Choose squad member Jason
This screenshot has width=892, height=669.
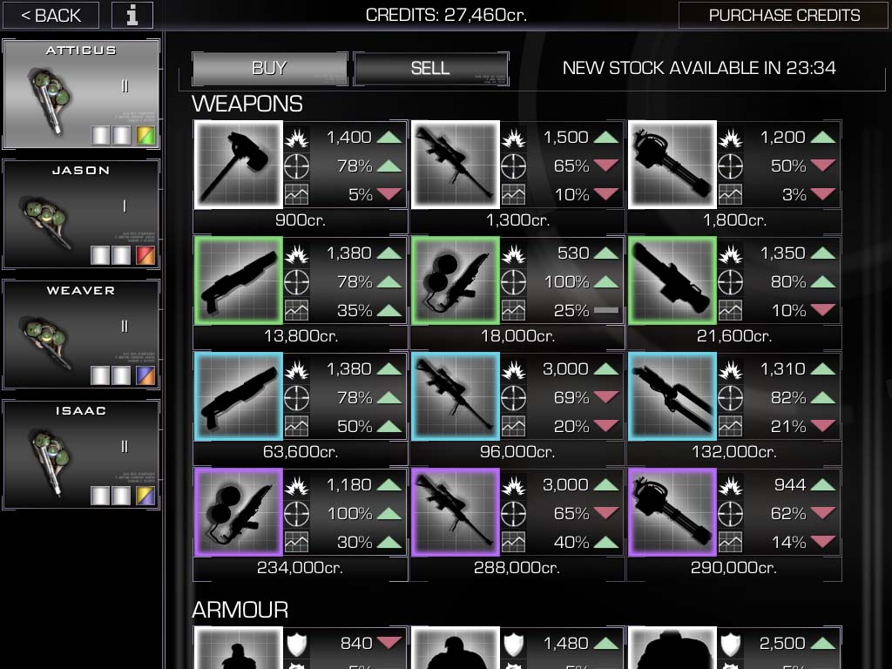81,214
